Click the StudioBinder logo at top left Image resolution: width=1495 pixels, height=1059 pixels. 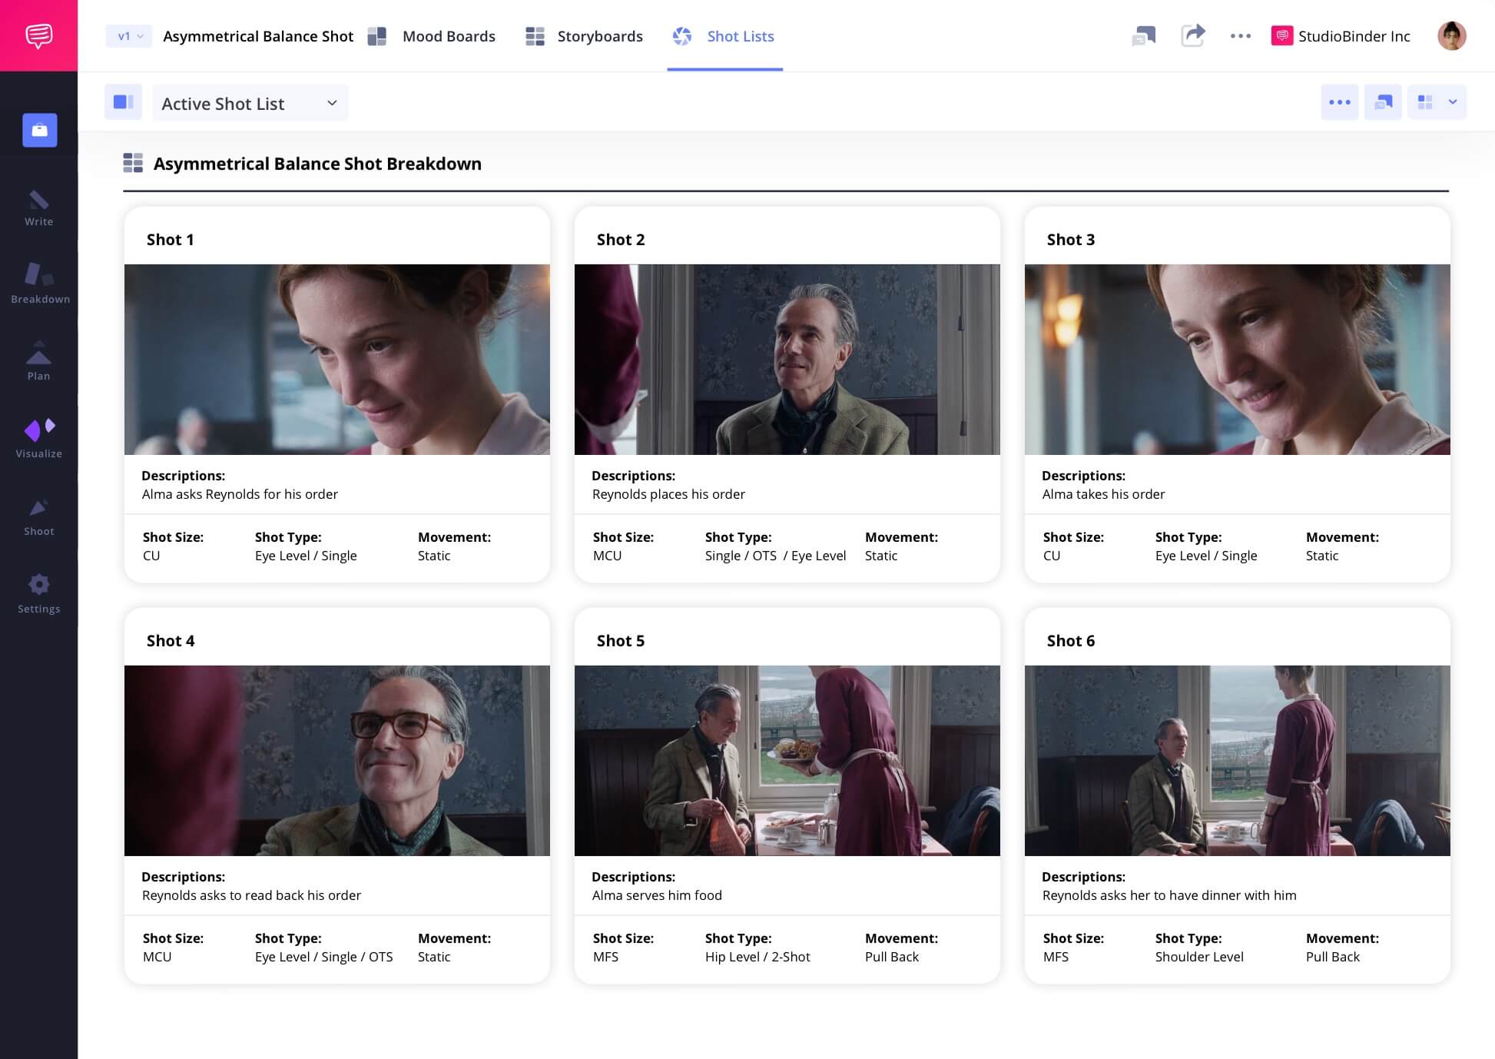(38, 35)
